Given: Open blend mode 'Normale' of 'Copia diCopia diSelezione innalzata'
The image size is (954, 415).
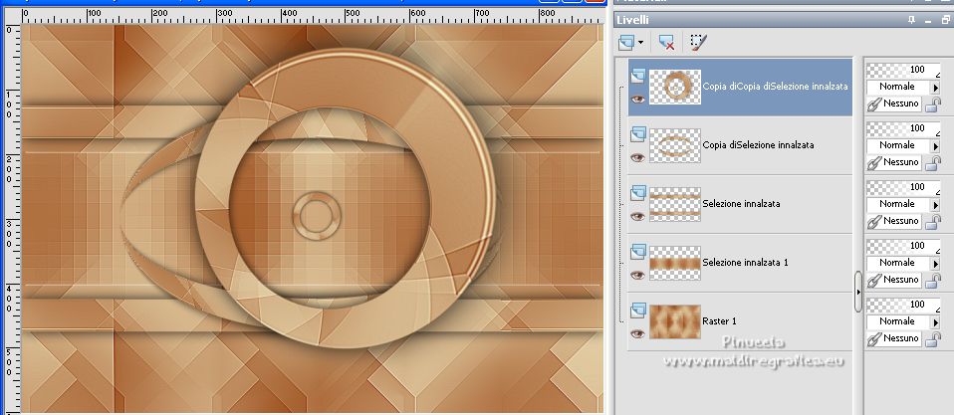Looking at the screenshot, I should pyautogui.click(x=903, y=88).
